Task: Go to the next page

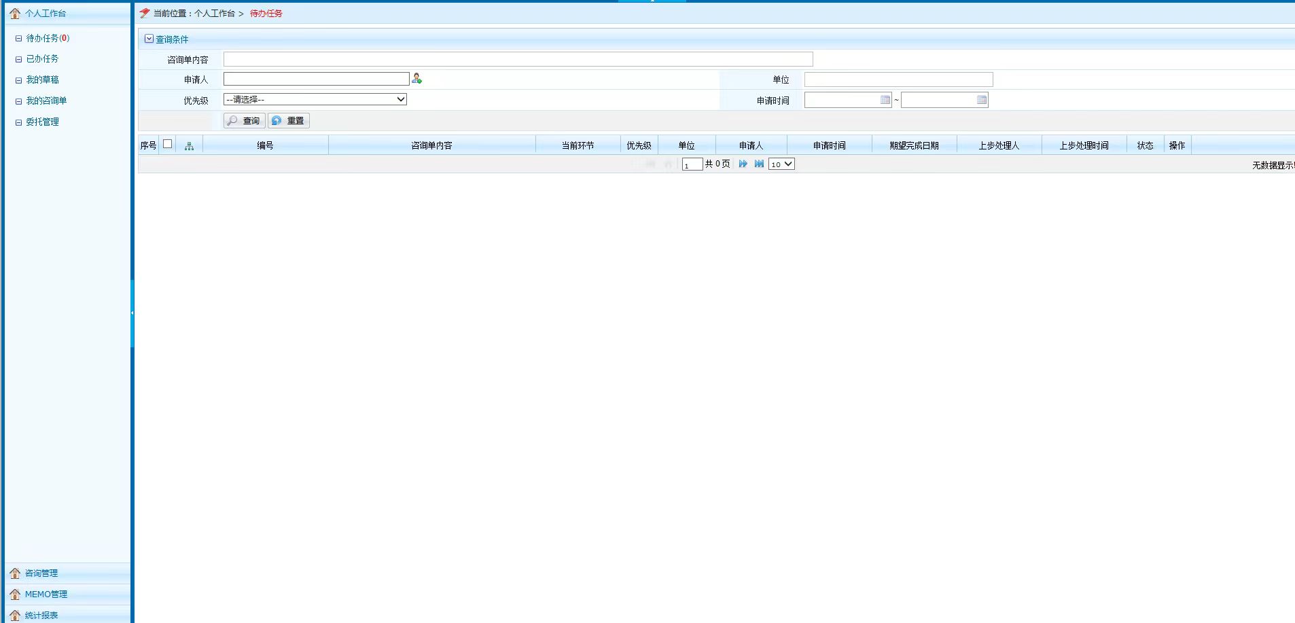Action: [x=743, y=164]
